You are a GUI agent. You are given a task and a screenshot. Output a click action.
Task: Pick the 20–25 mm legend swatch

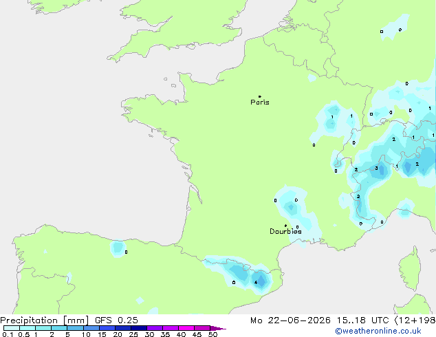click(x=122, y=328)
